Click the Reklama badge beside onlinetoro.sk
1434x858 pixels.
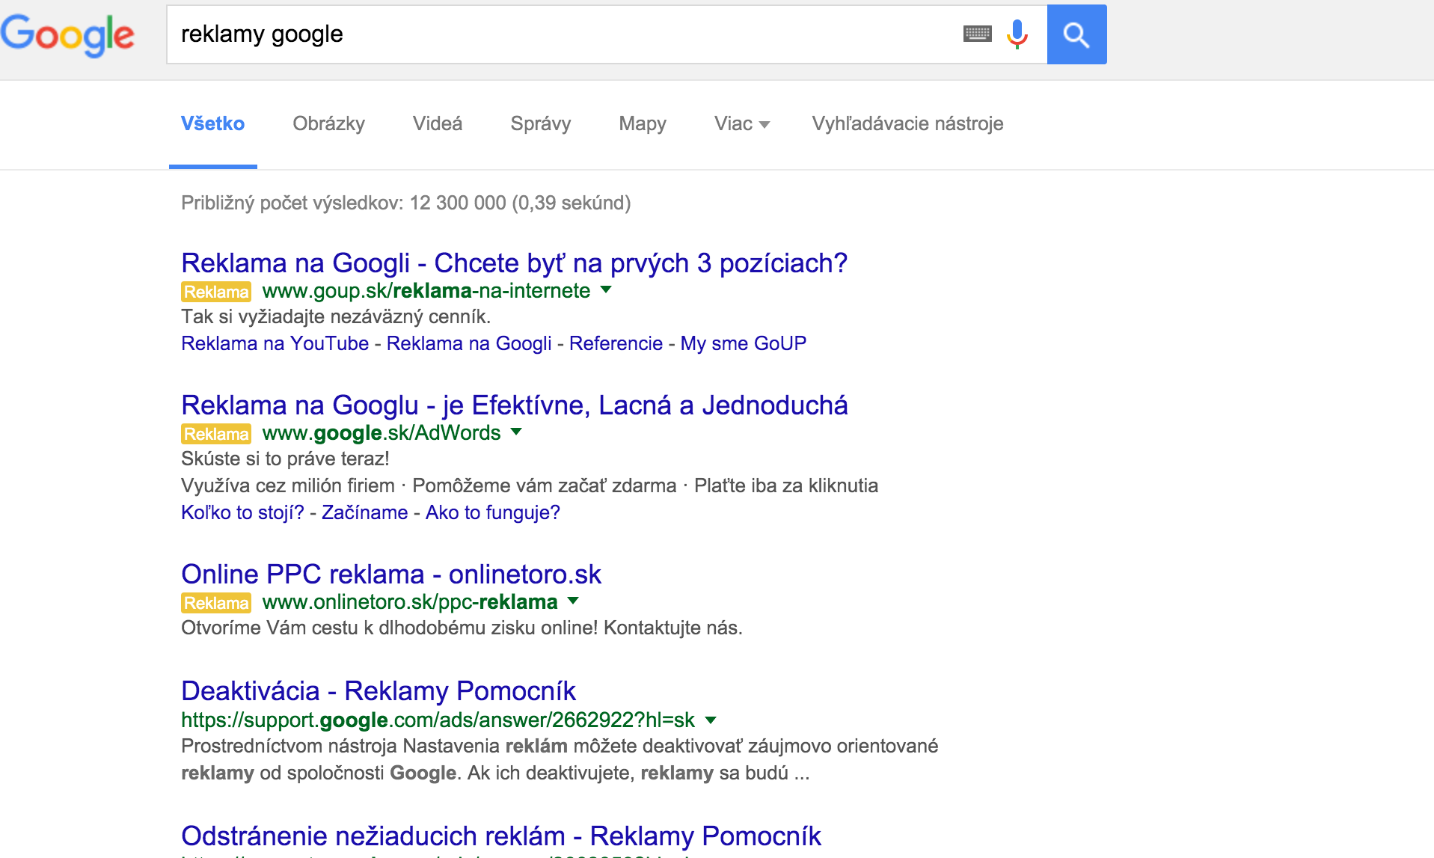pos(216,603)
